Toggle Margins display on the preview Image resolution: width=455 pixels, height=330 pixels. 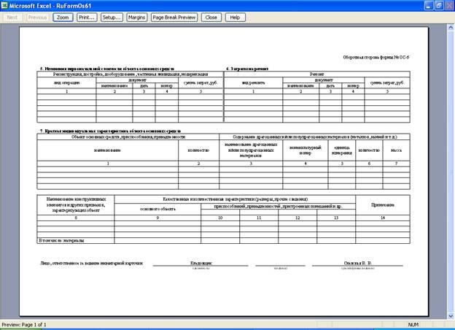pos(136,17)
